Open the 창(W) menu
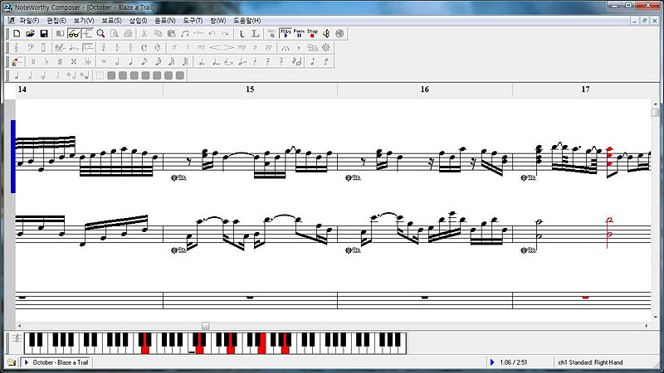Screen dimensions: 664x373 pos(218,20)
